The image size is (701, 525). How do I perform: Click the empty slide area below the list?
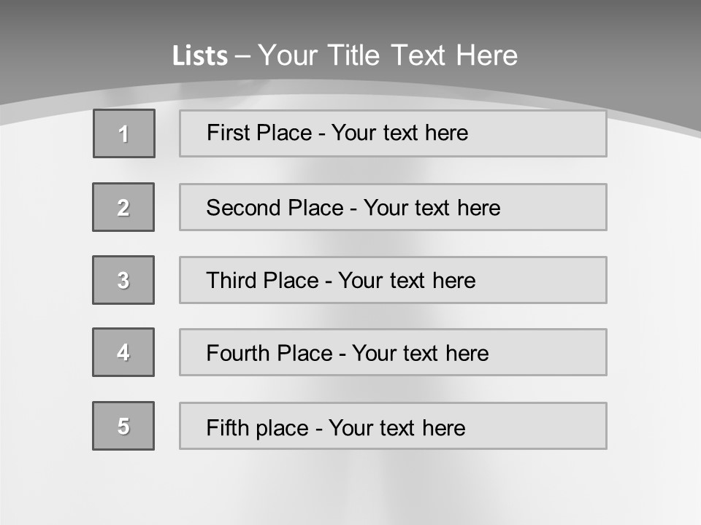(x=350, y=489)
